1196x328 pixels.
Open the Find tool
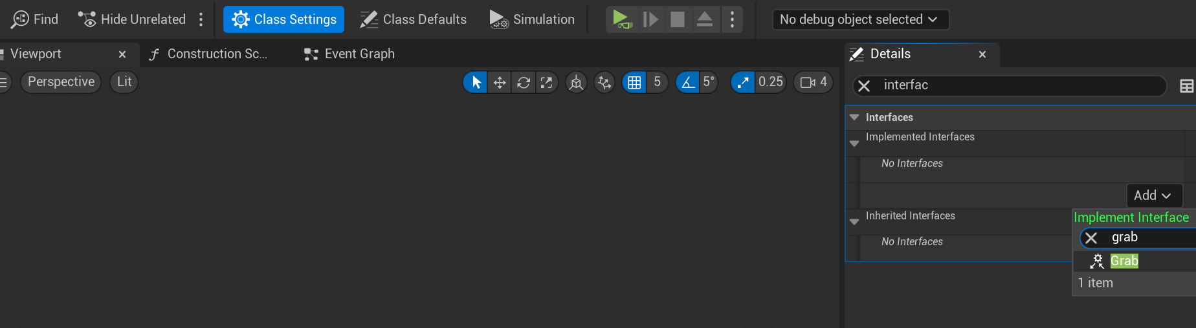click(x=35, y=19)
